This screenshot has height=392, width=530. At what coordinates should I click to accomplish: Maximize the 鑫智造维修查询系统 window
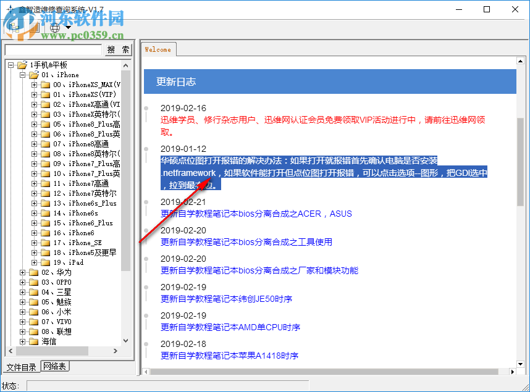[487, 9]
